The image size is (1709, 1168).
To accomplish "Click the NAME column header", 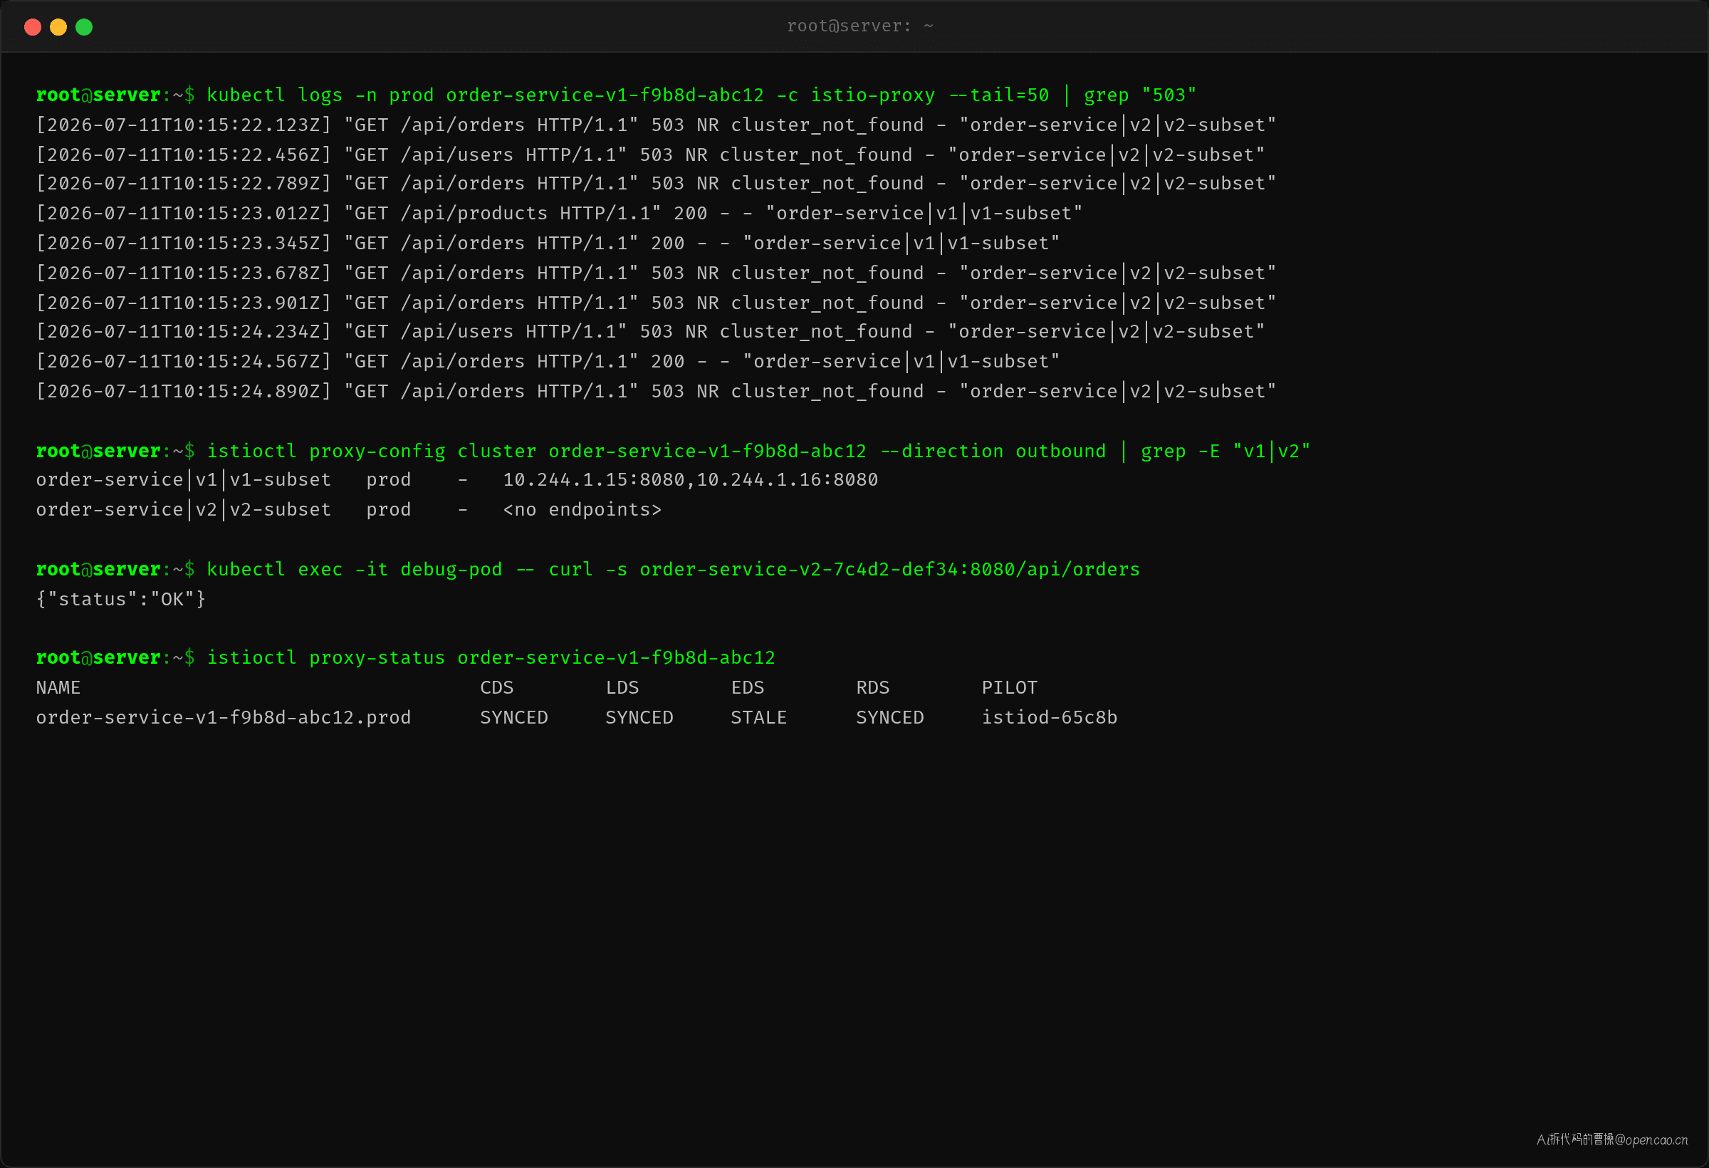I will (x=58, y=688).
